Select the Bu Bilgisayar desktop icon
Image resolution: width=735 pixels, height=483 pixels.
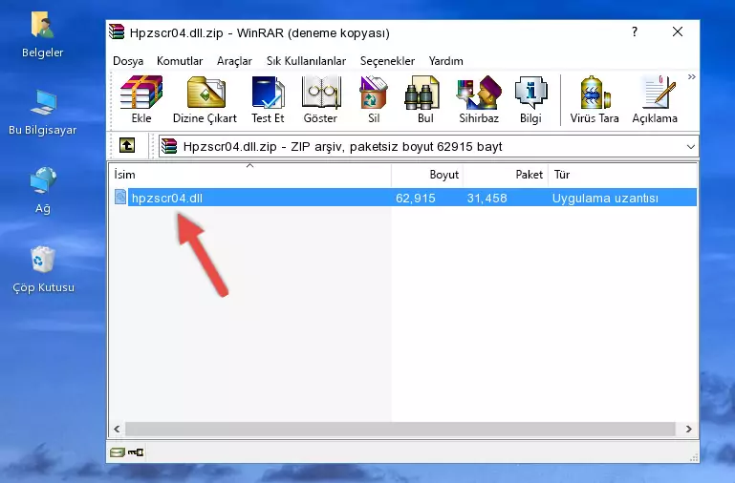[42, 112]
